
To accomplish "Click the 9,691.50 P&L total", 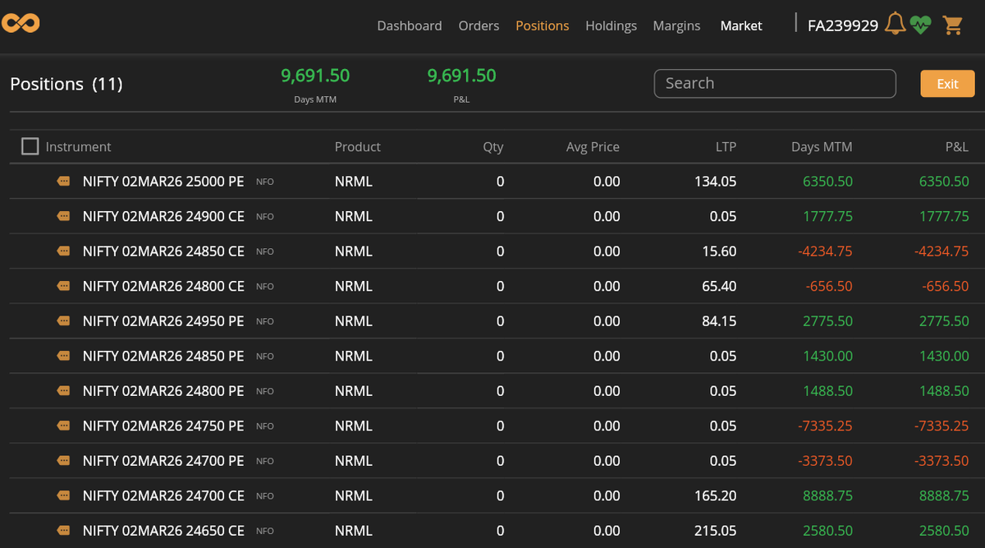I will tap(461, 76).
